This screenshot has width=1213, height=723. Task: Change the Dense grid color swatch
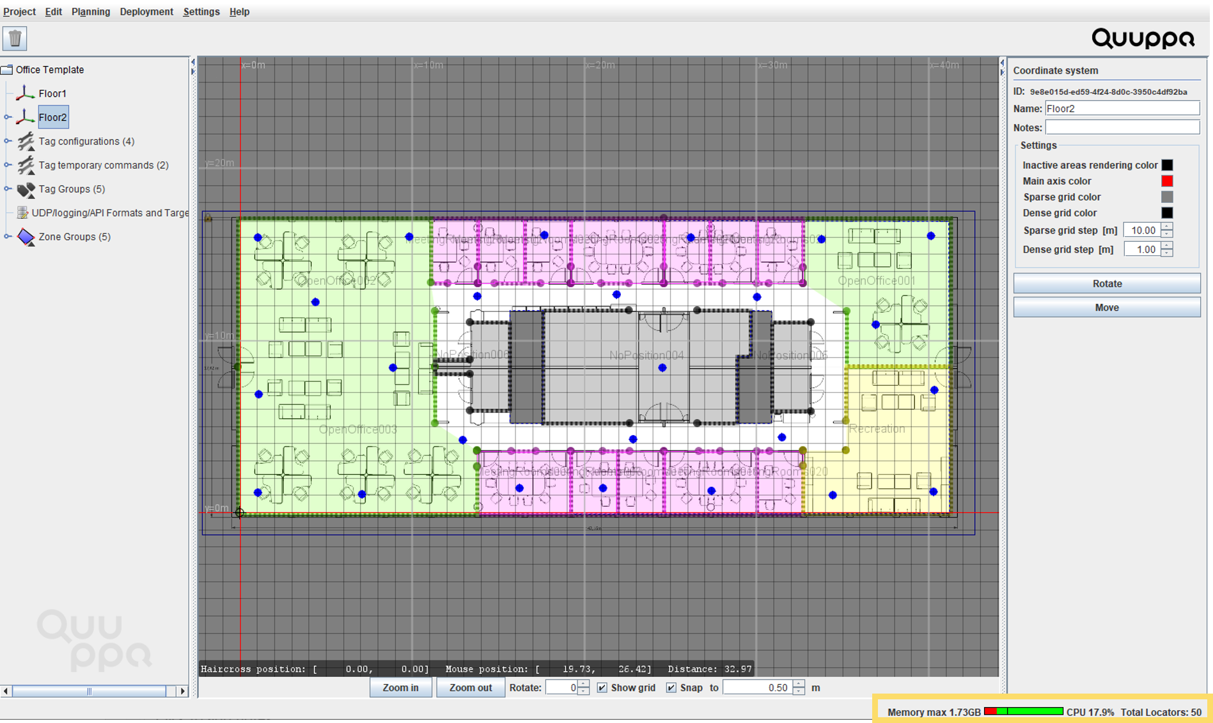tap(1167, 213)
